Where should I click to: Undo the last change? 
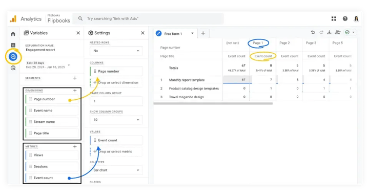point(313,32)
